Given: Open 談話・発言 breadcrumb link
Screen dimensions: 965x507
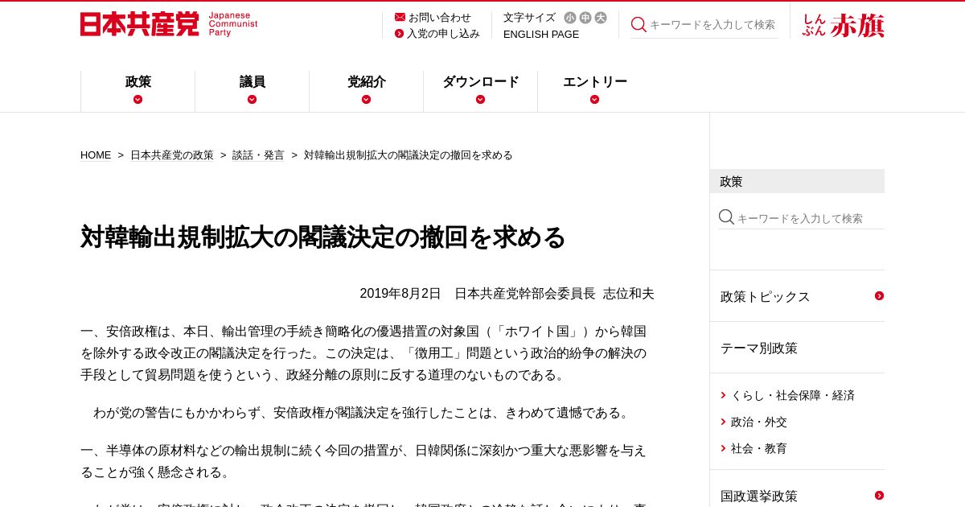Looking at the screenshot, I should 258,155.
